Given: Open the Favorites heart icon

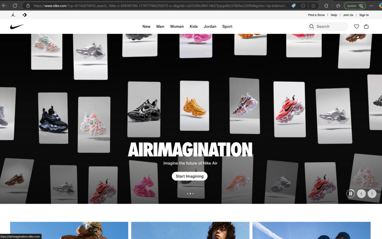Looking at the screenshot, I should (x=356, y=26).
